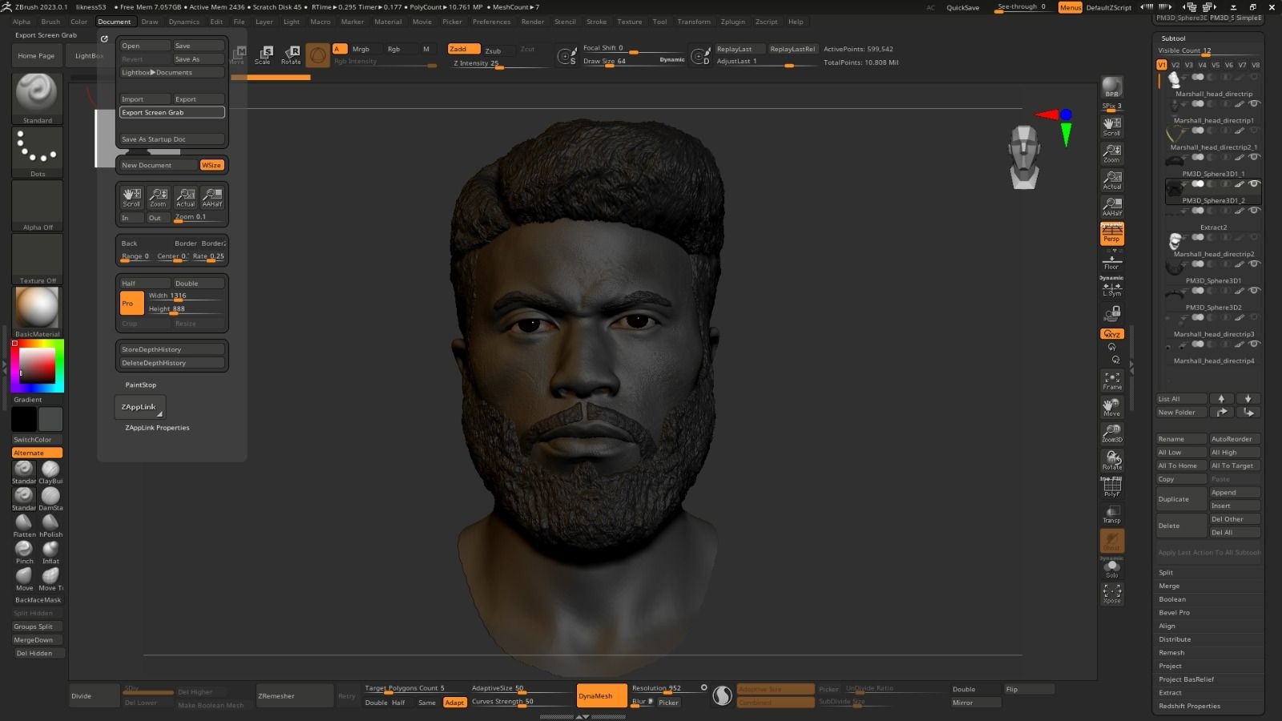Image resolution: width=1282 pixels, height=721 pixels.
Task: Toggle the Xyz rotation mode
Action: 1112,334
